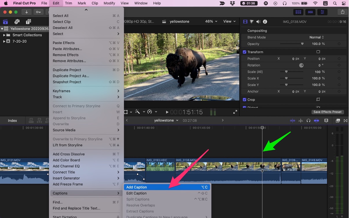Viewport: 349px width, 218px height.
Task: Open the Trim menu in menu bar
Action: click(68, 3)
